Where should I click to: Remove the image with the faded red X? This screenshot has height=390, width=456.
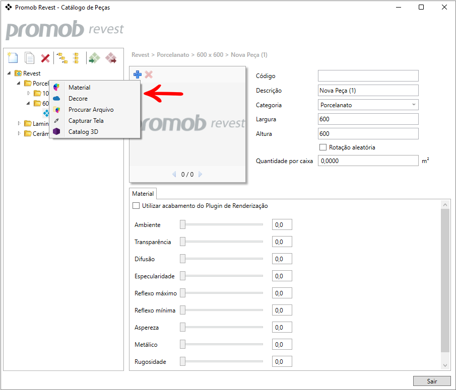[149, 74]
